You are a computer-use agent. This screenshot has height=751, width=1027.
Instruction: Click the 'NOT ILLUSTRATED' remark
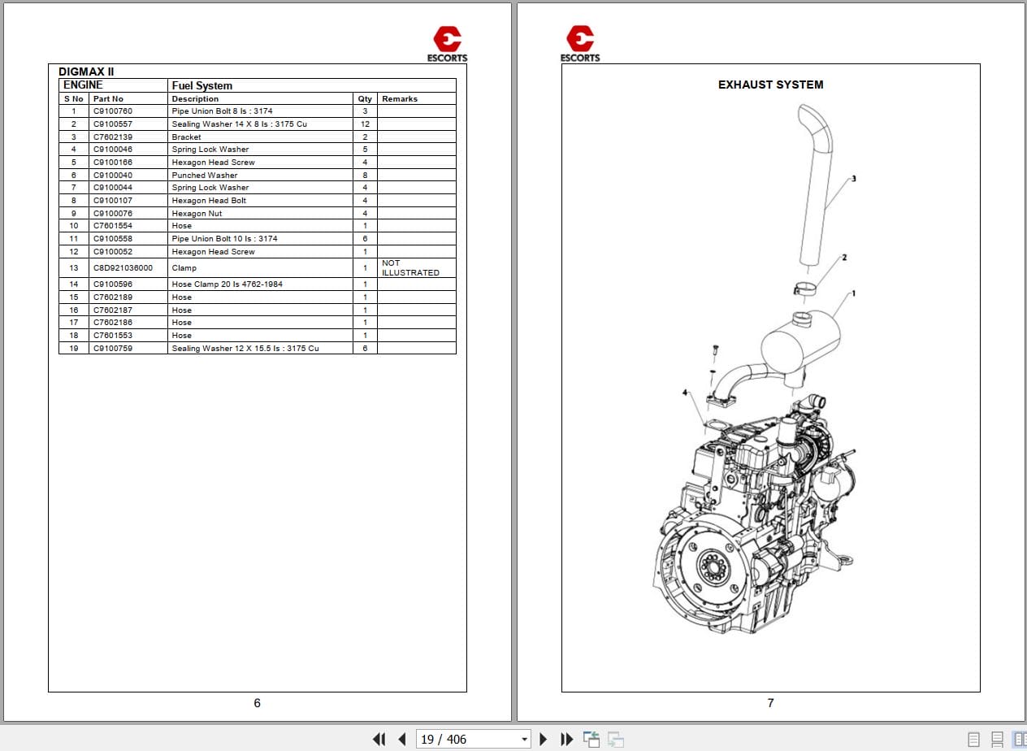(x=410, y=267)
